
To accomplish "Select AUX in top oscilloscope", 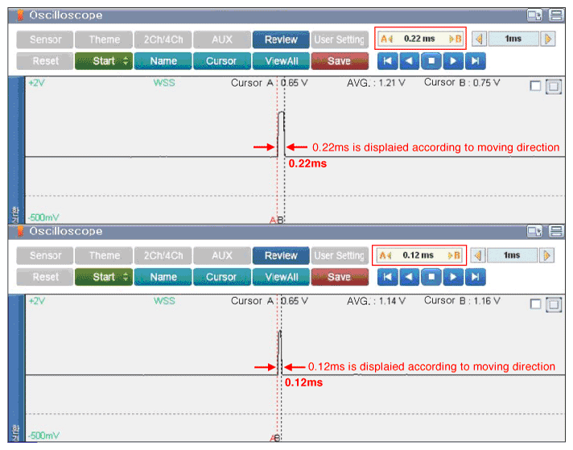I will 222,39.
